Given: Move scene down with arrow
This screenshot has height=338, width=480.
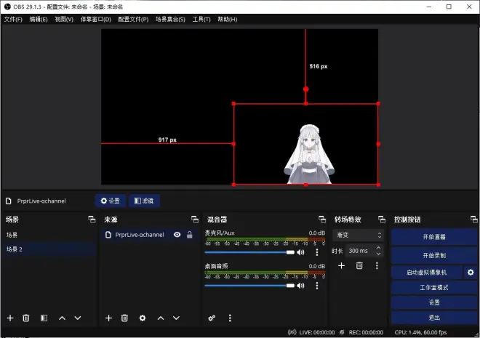Looking at the screenshot, I should pos(78,318).
